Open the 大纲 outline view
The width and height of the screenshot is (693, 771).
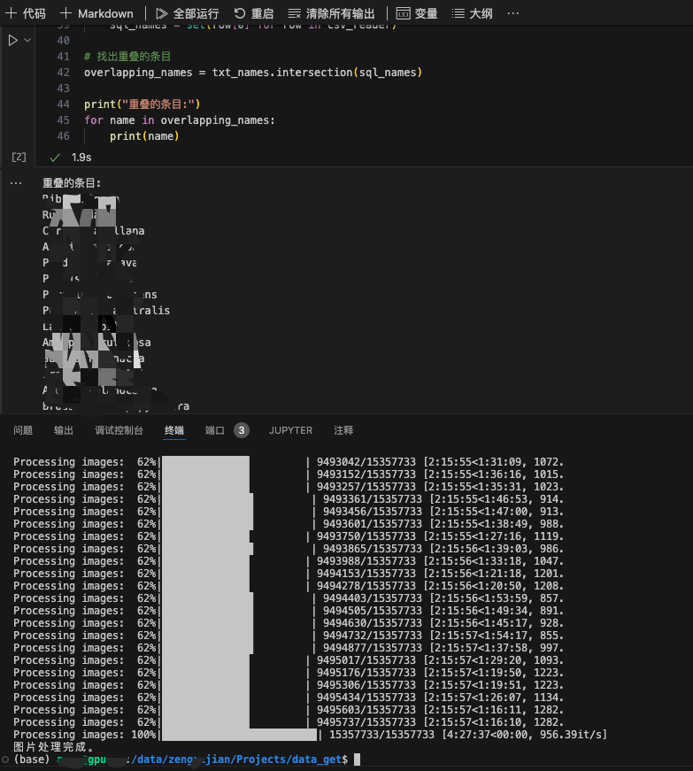tap(472, 13)
